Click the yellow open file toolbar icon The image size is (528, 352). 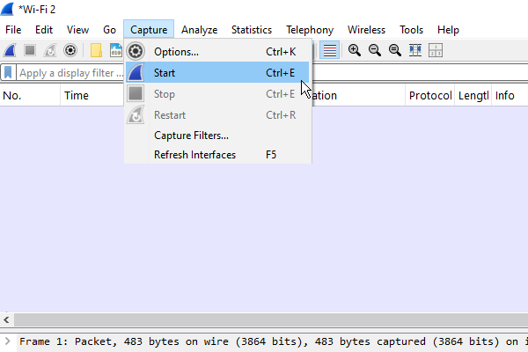[x=96, y=50]
